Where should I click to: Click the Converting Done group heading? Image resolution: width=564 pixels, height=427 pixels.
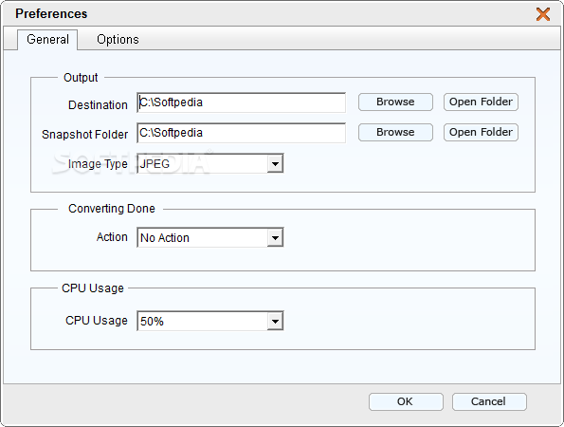point(112,209)
